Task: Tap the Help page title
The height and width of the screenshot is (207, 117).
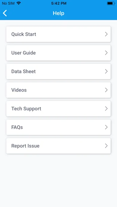Action: [59, 13]
